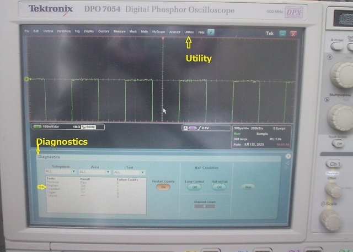Click the menu bar mode dropdown arrow button

click(211, 32)
